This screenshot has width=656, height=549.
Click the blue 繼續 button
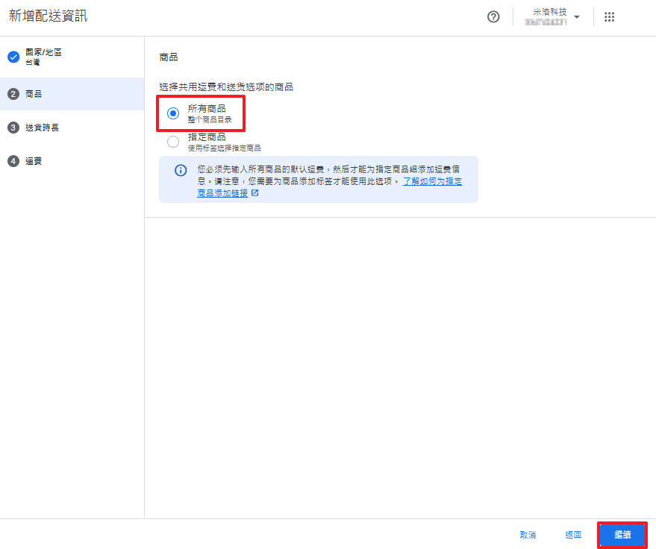(x=622, y=535)
